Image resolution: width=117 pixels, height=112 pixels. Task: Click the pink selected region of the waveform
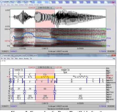coord(45,18)
